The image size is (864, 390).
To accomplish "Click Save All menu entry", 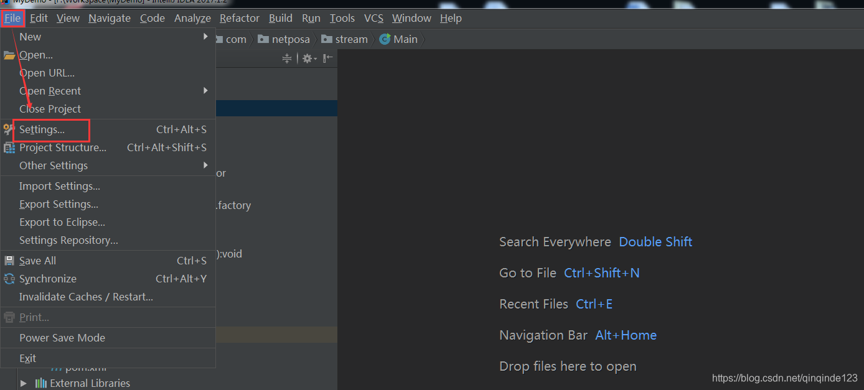I will (108, 261).
